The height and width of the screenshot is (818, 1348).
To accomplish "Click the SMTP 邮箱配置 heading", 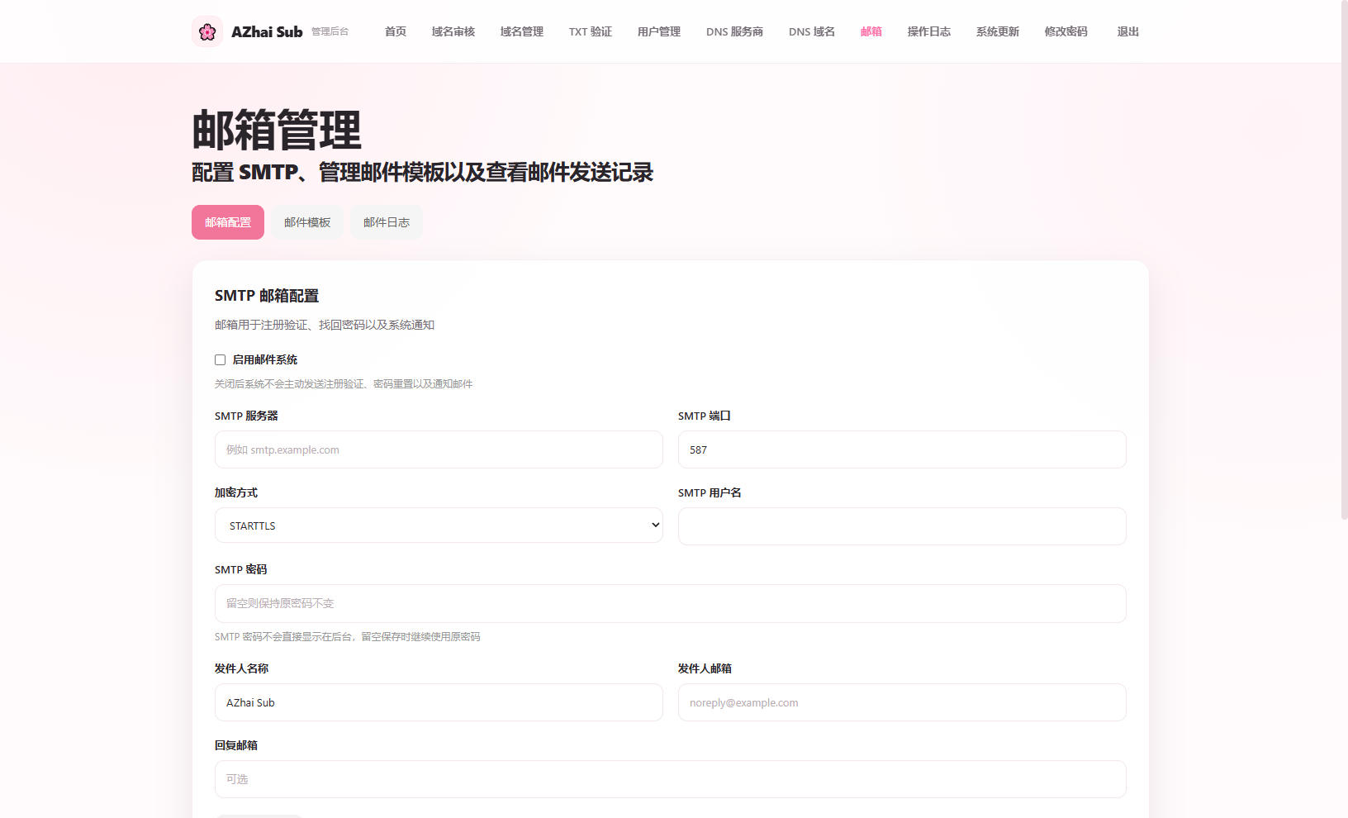I will click(x=267, y=295).
